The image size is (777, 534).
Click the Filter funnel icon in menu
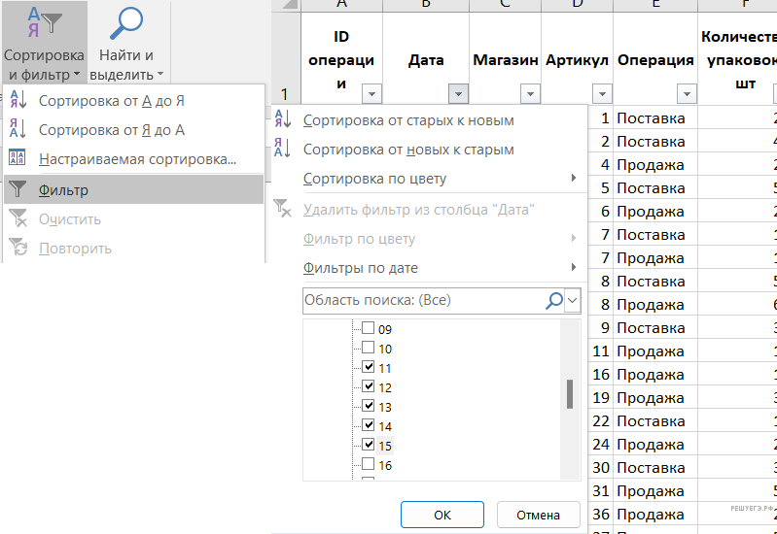click(18, 190)
